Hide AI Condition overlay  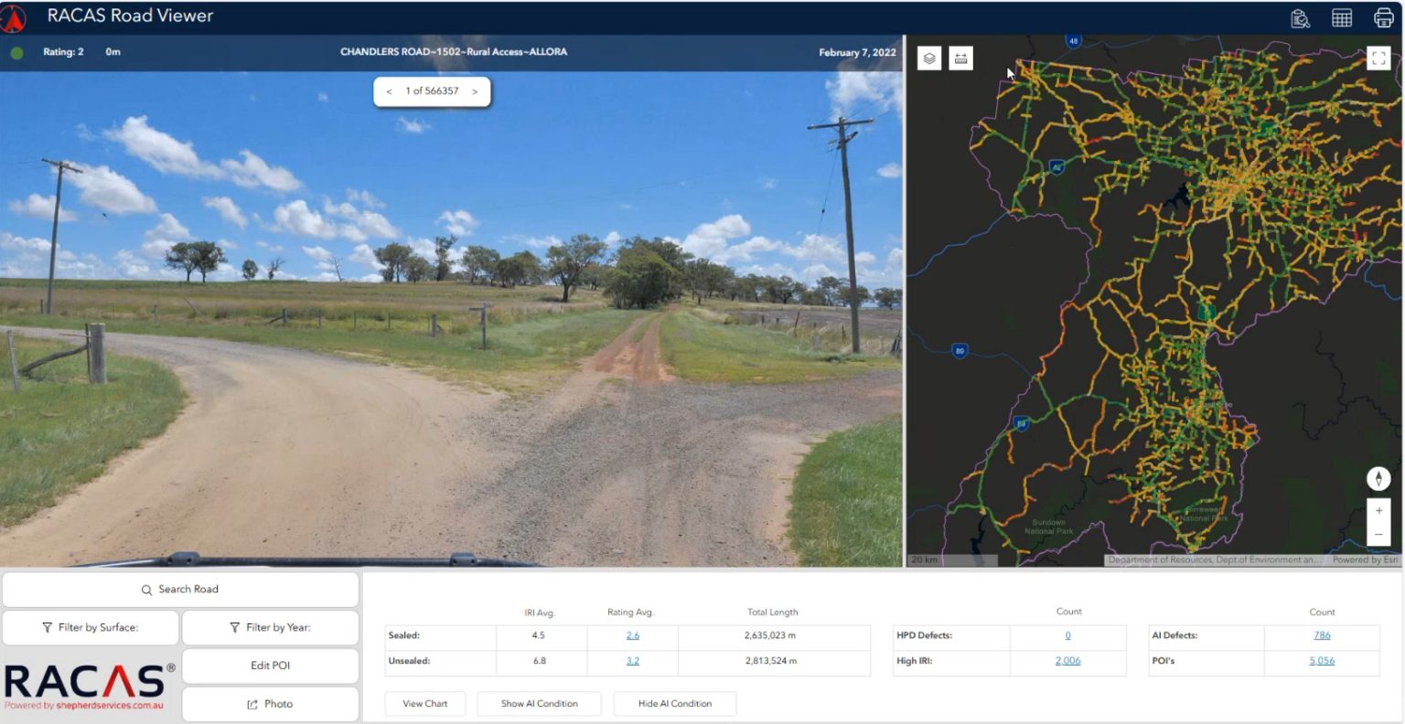click(x=674, y=703)
